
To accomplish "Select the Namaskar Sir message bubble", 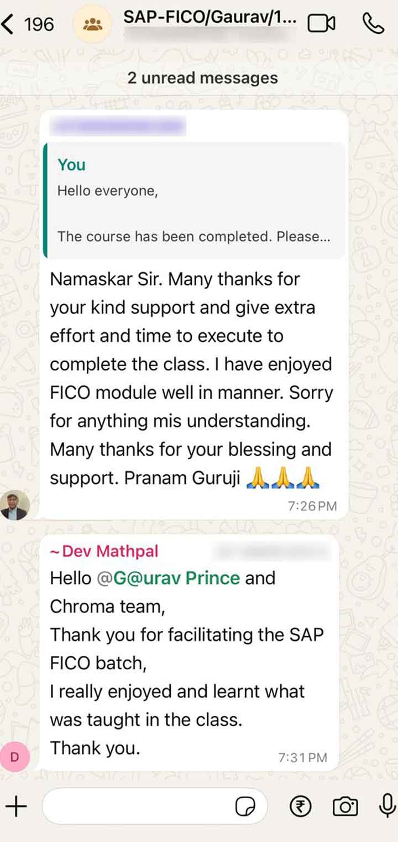I will tap(194, 315).
